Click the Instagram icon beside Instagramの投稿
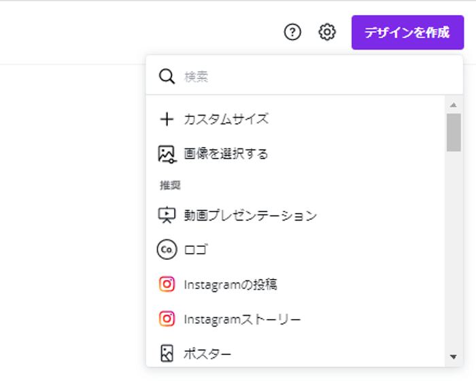The width and height of the screenshot is (476, 383). pyautogui.click(x=167, y=284)
